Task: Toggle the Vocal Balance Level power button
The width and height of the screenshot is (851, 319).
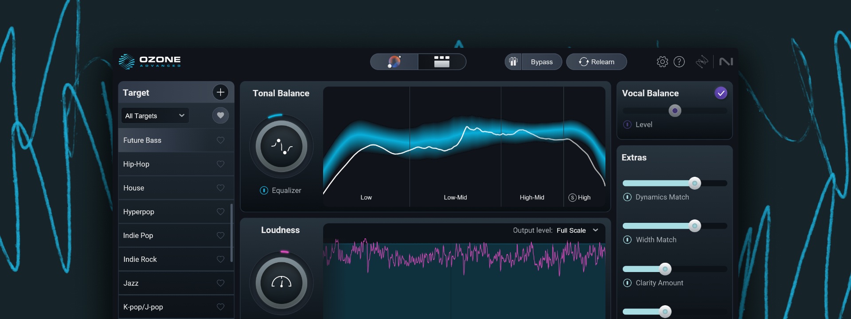Action: click(627, 124)
